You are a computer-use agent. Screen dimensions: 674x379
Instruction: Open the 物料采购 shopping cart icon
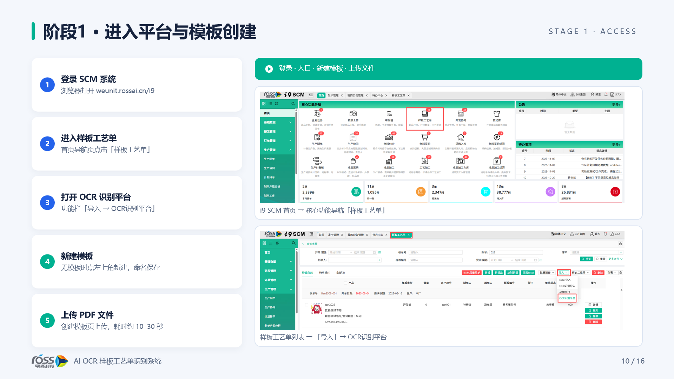425,137
